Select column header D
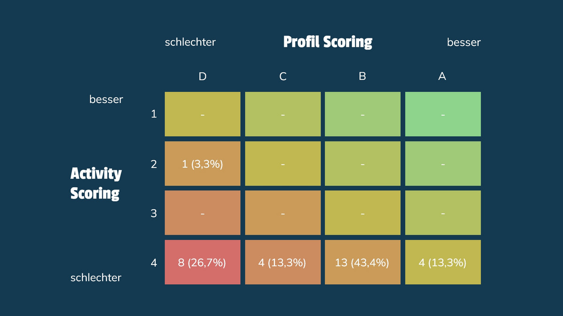Image resolution: width=563 pixels, height=316 pixels. (x=202, y=76)
